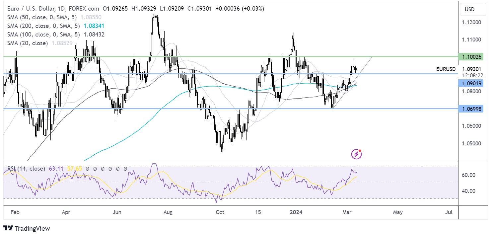Click the green 1.10026 price label

pos(470,57)
